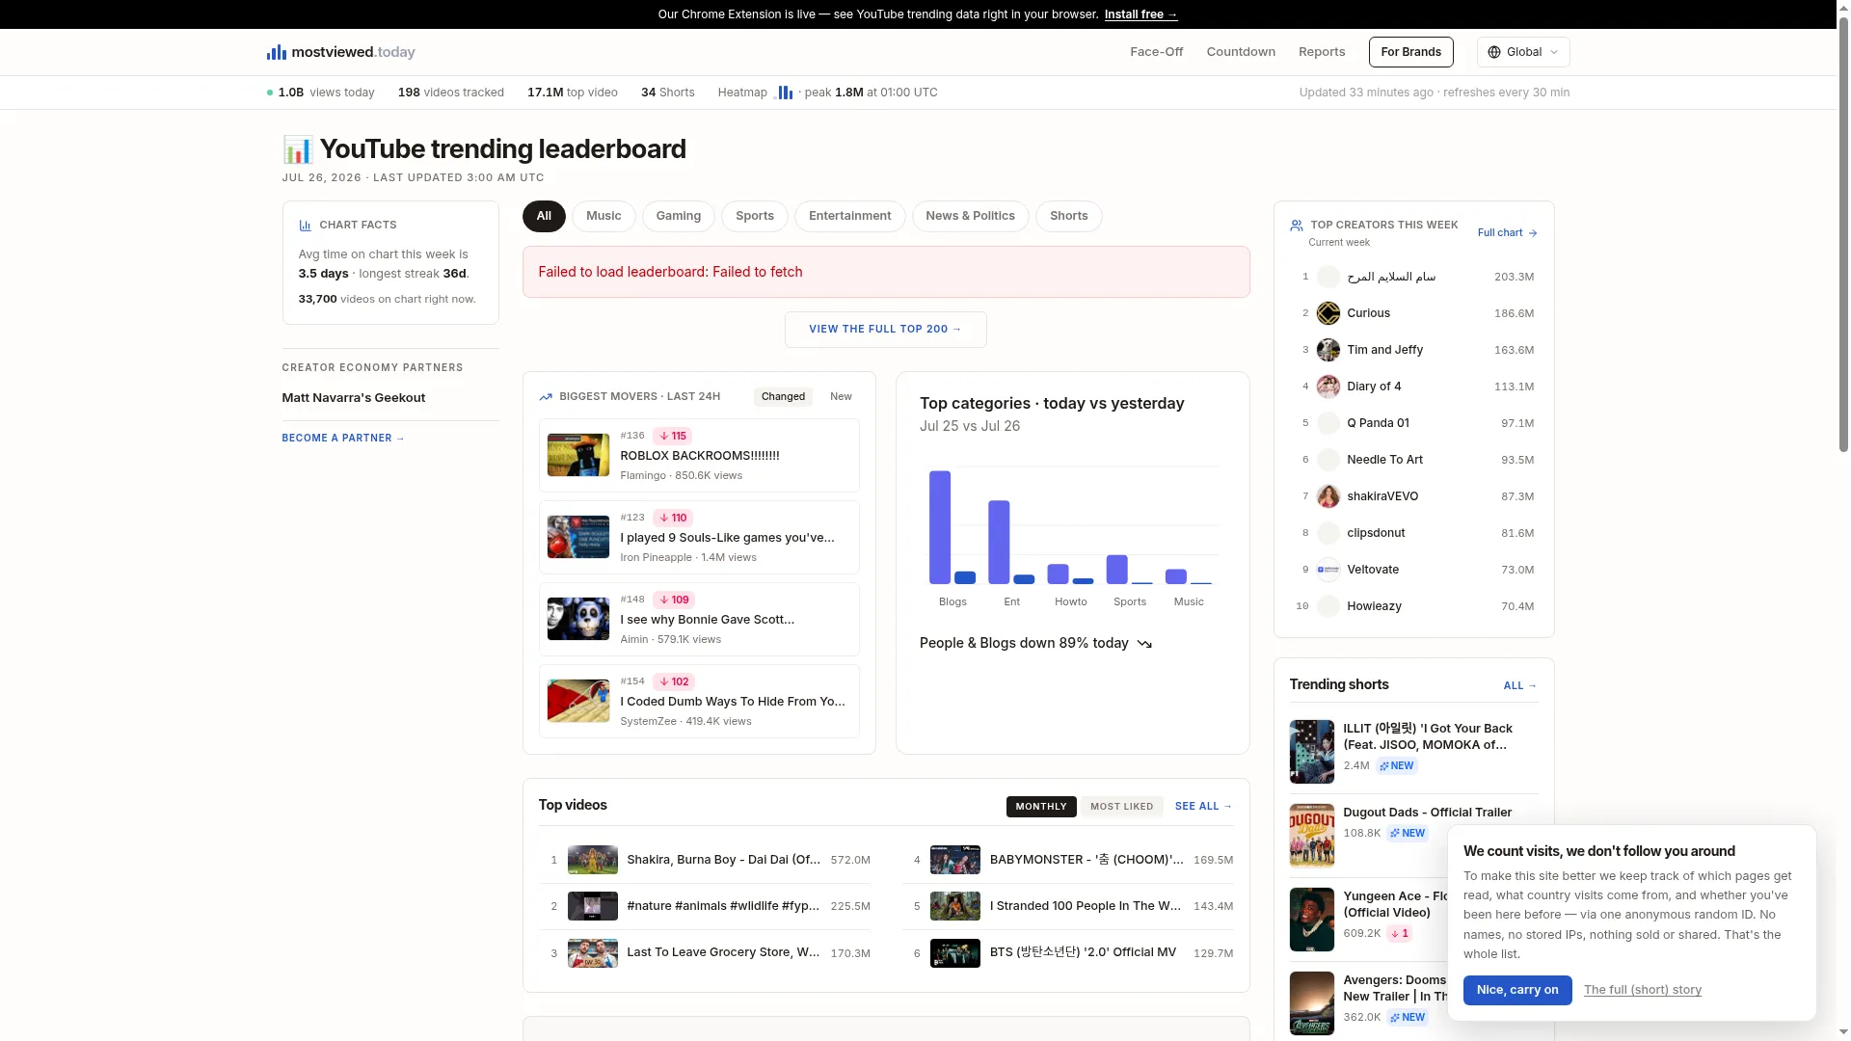
Task: Switch Biggest Movers to Changed
Action: [x=783, y=396]
